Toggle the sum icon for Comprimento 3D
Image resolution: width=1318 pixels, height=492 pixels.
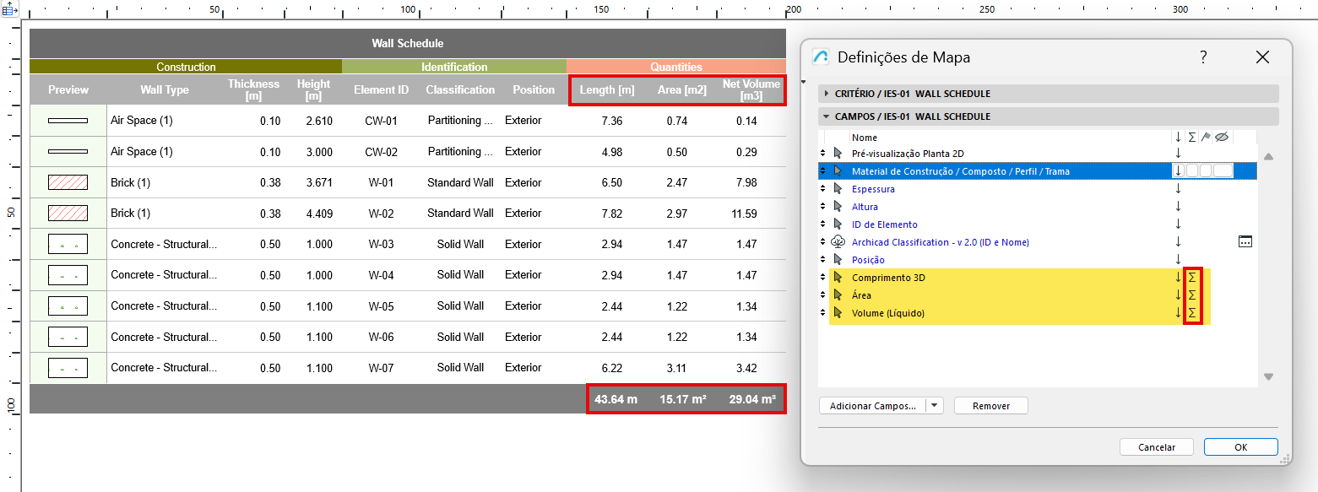(1192, 278)
